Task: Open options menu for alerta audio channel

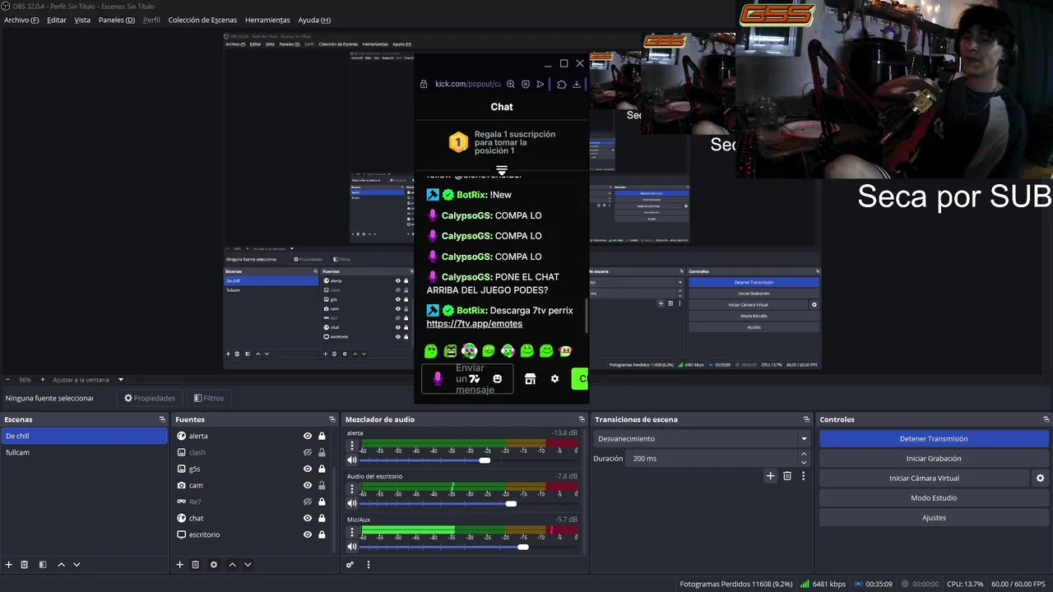Action: click(352, 446)
